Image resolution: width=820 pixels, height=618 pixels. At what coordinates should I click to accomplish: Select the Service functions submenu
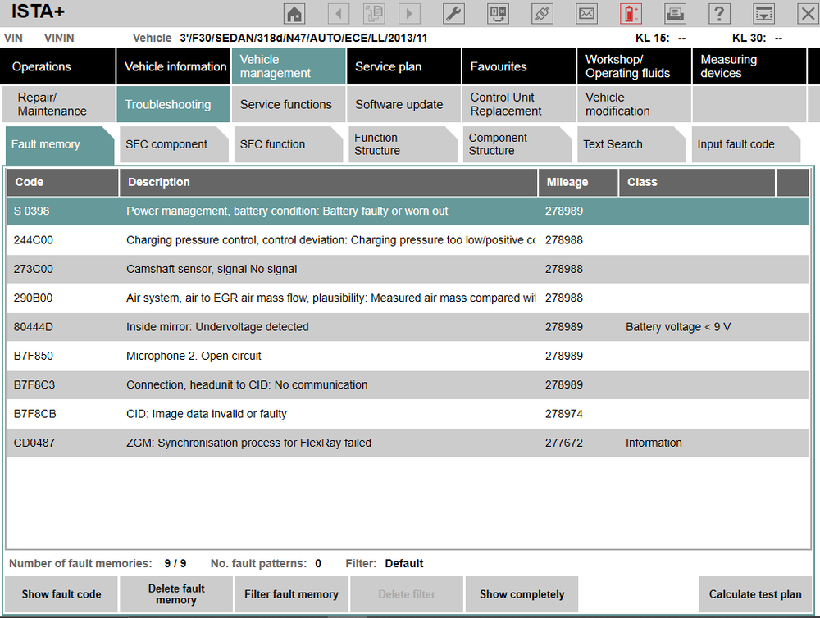coord(288,105)
